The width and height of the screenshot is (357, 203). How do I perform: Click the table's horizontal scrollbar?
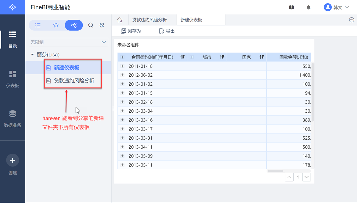(275, 171)
